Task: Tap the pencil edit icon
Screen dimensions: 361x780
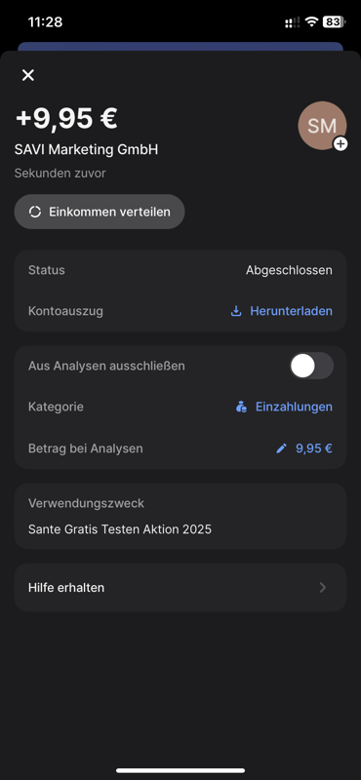Action: pyautogui.click(x=281, y=448)
